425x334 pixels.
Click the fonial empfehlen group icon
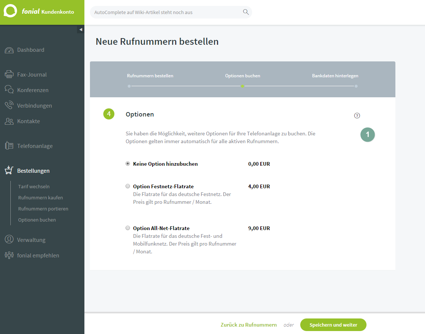click(9, 255)
